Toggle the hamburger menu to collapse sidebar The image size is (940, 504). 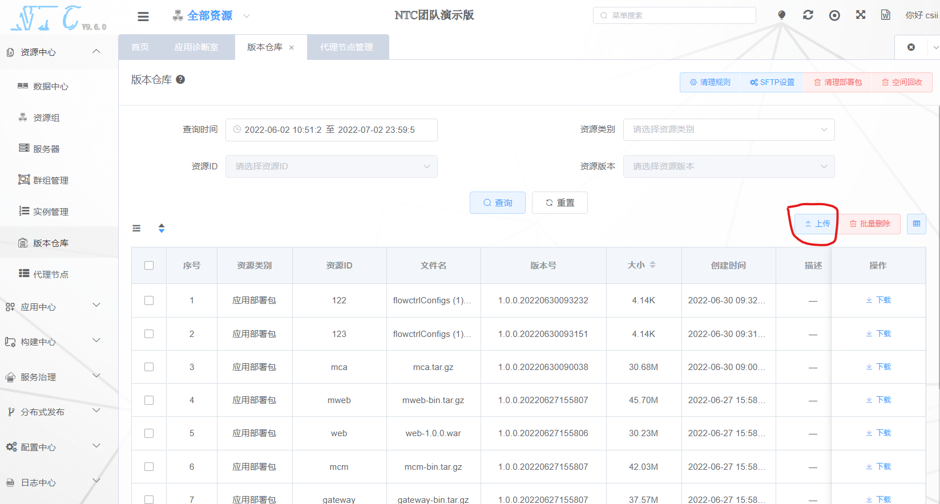click(143, 17)
